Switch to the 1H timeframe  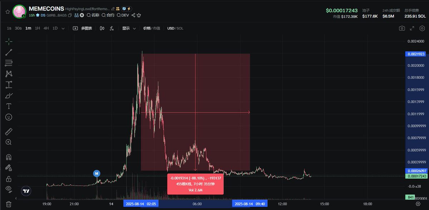click(x=37, y=28)
